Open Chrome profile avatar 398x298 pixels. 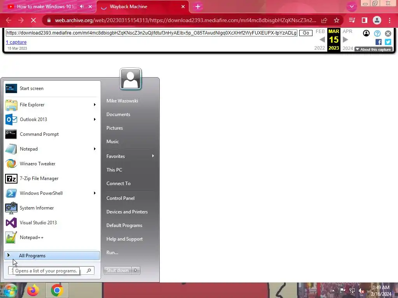point(377,20)
